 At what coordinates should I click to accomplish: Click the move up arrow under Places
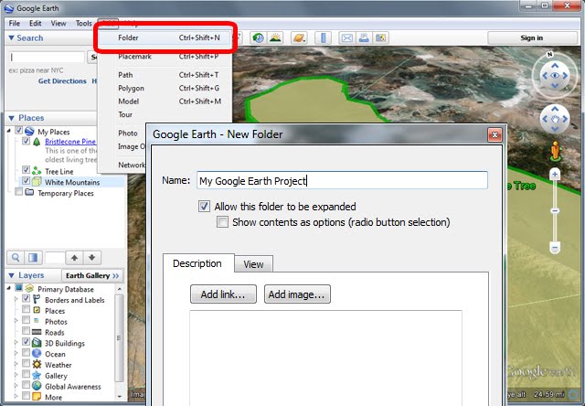point(74,258)
